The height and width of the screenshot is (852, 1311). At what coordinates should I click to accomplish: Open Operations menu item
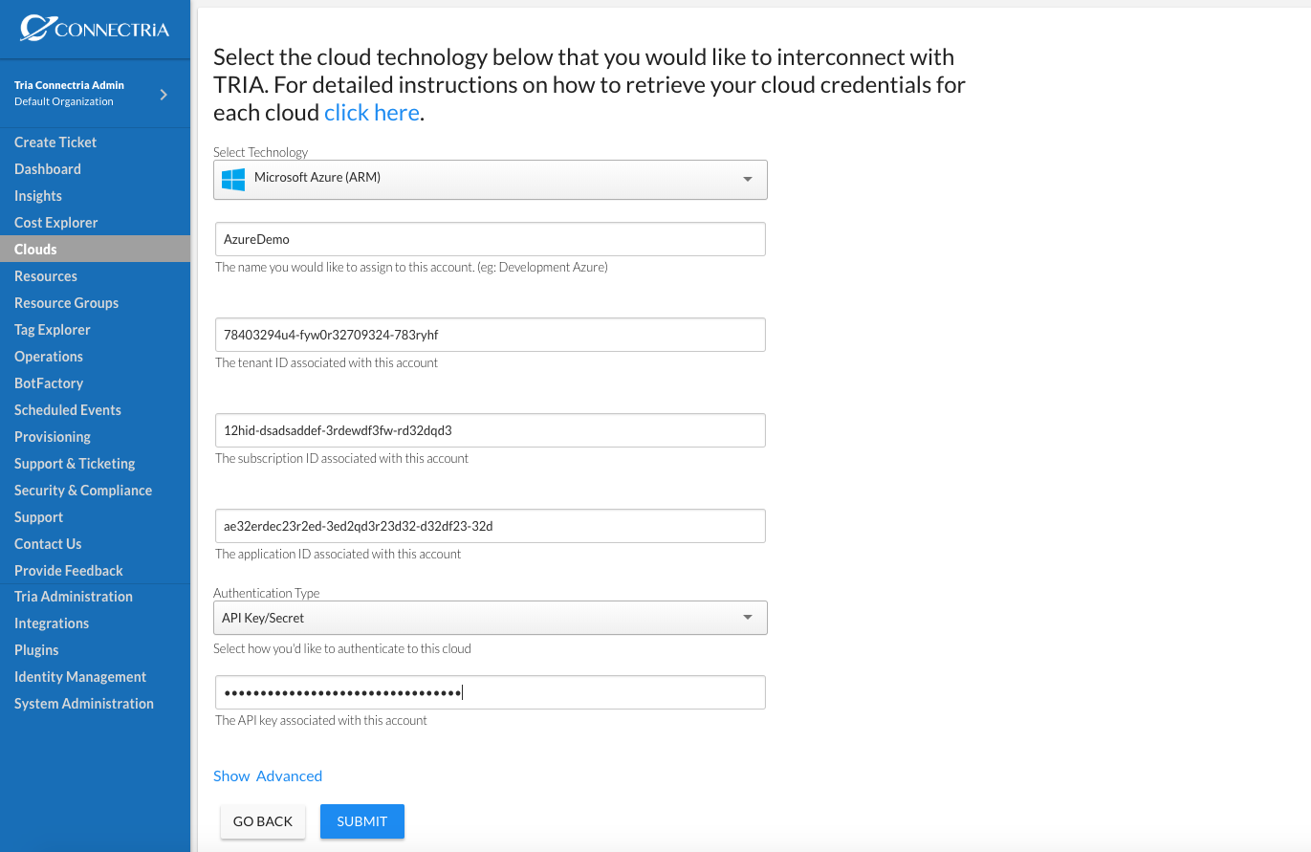pyautogui.click(x=49, y=357)
